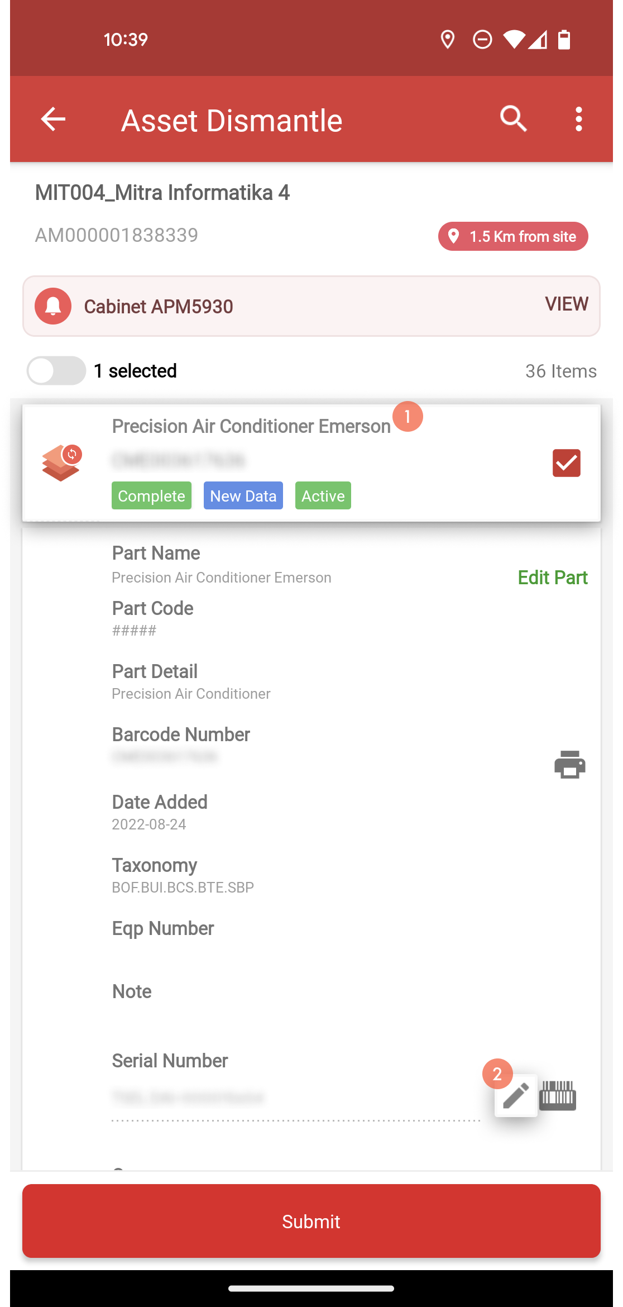
Task: Edit serial number with the pencil icon
Action: [516, 1095]
